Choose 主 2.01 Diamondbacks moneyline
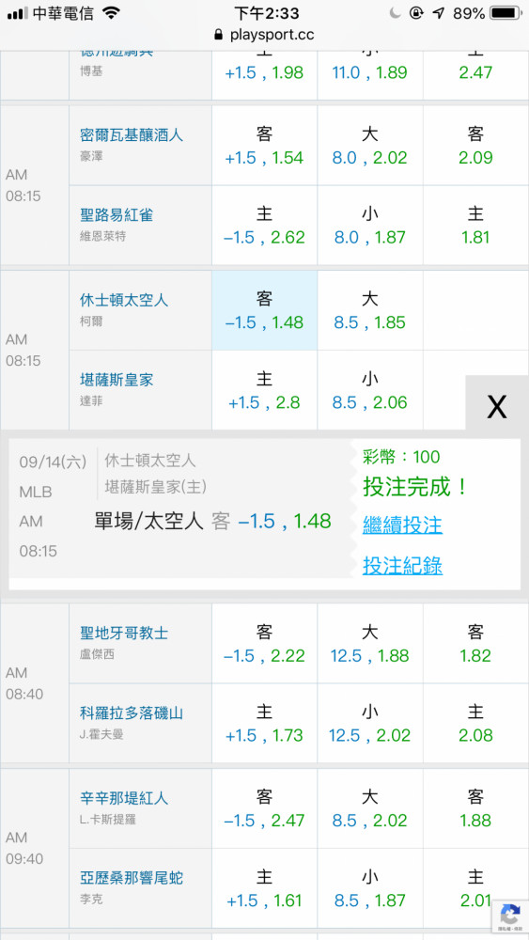529x940 pixels. (475, 888)
